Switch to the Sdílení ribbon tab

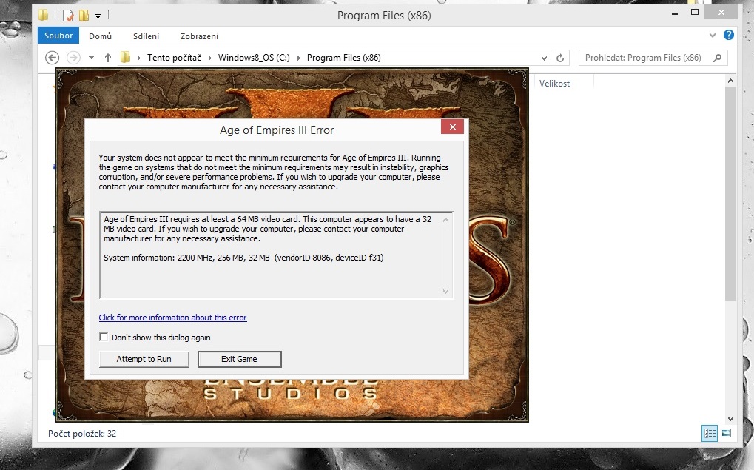pyautogui.click(x=147, y=36)
